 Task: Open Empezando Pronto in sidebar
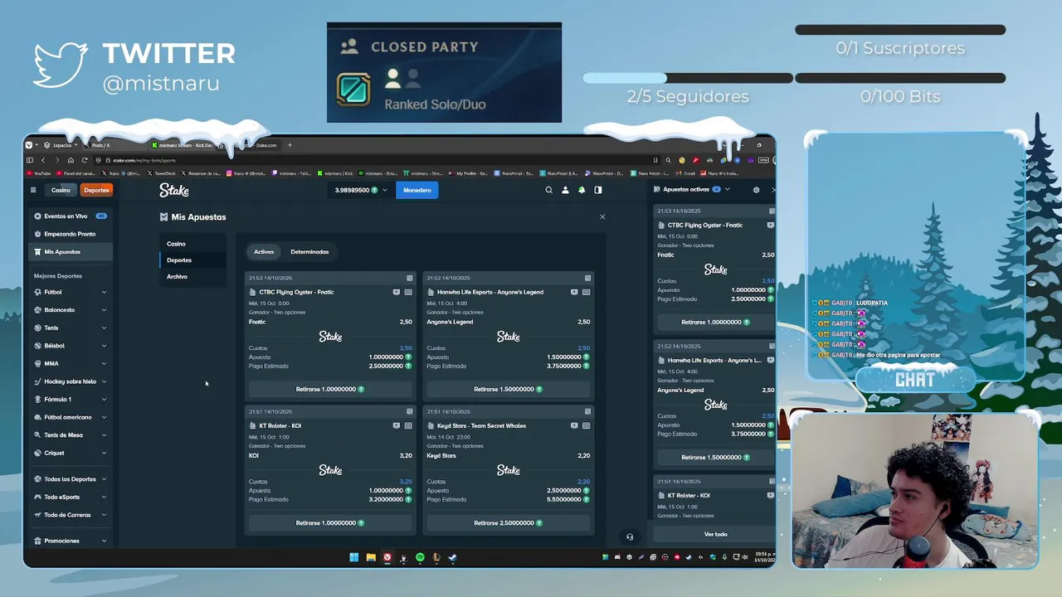71,234
